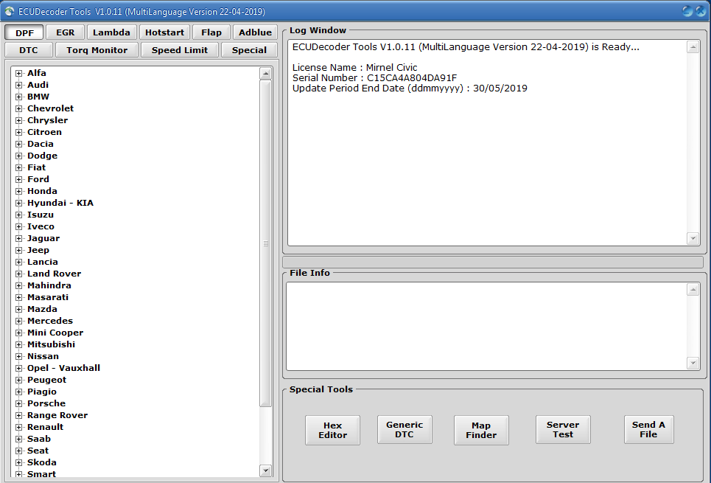Select Piagio in the brand tree
Screen dimensions: 711x483
tap(42, 392)
